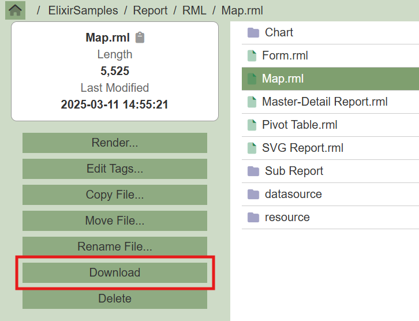Click the Chart folder icon
Viewport: 419px width, 321px height.
click(253, 32)
